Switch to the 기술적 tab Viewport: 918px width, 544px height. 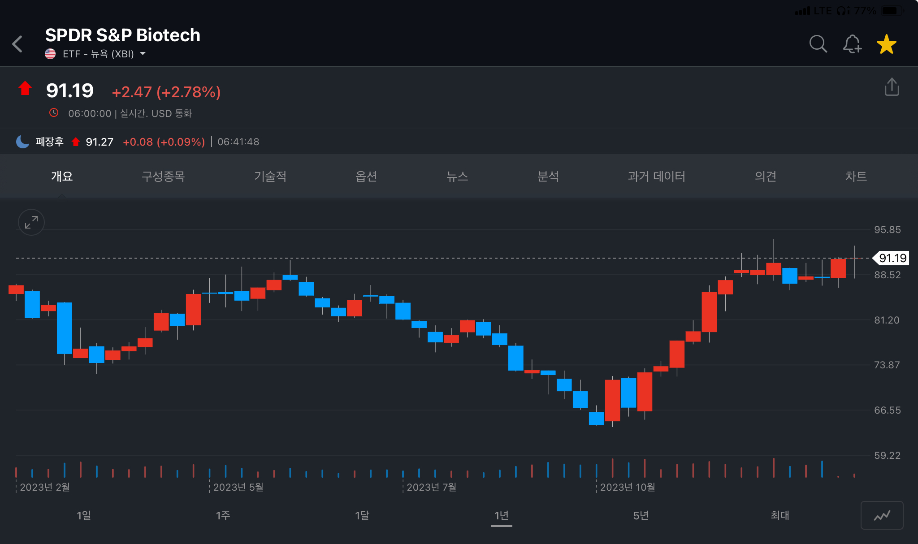270,176
